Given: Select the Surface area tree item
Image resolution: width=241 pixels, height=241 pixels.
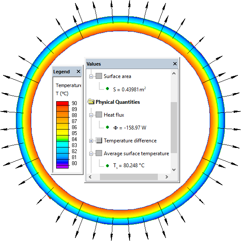Looking at the screenshot, I should (117, 76).
